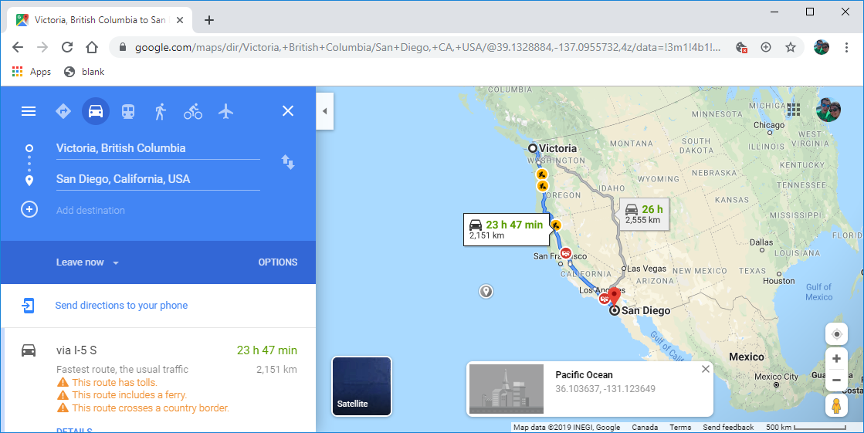The width and height of the screenshot is (864, 433).
Task: Bookmark this page with the star
Action: [791, 47]
